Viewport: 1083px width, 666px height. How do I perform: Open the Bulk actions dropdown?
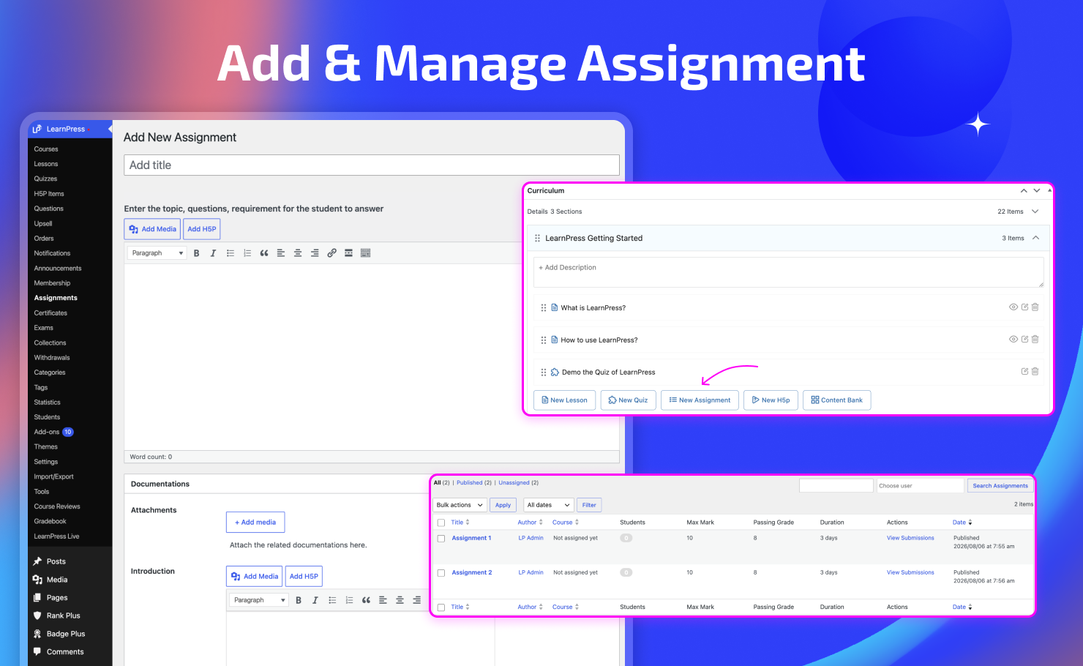460,505
